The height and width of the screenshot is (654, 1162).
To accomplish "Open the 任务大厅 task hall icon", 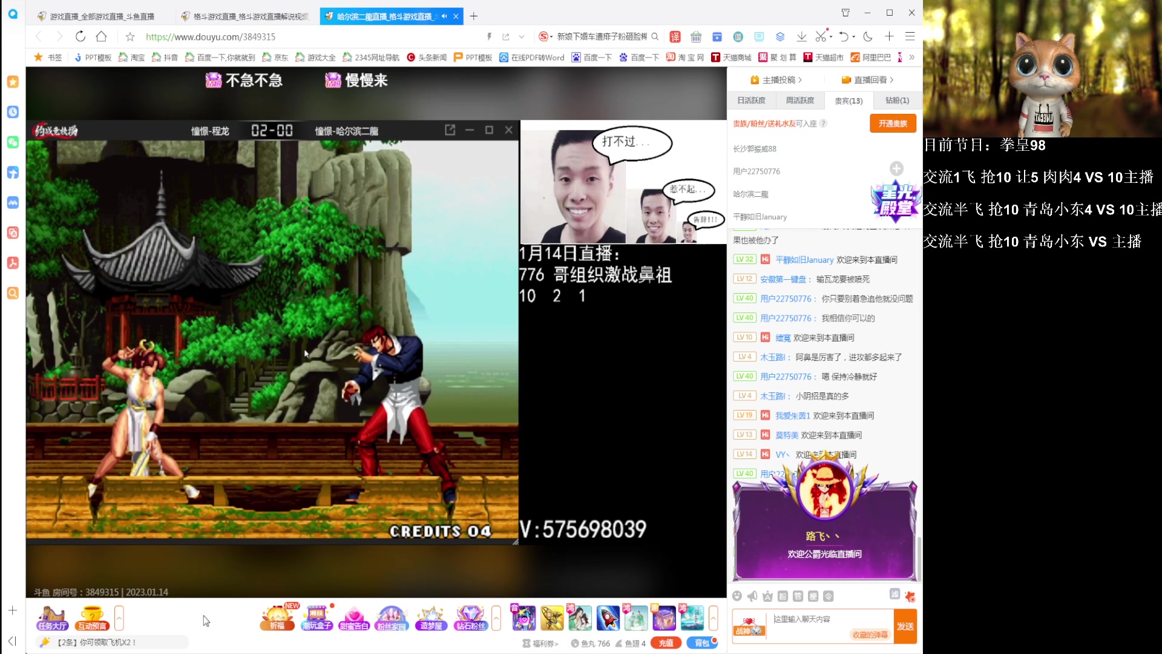I will [x=52, y=618].
